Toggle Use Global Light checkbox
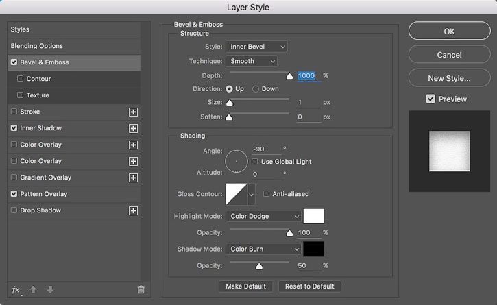 pos(255,161)
